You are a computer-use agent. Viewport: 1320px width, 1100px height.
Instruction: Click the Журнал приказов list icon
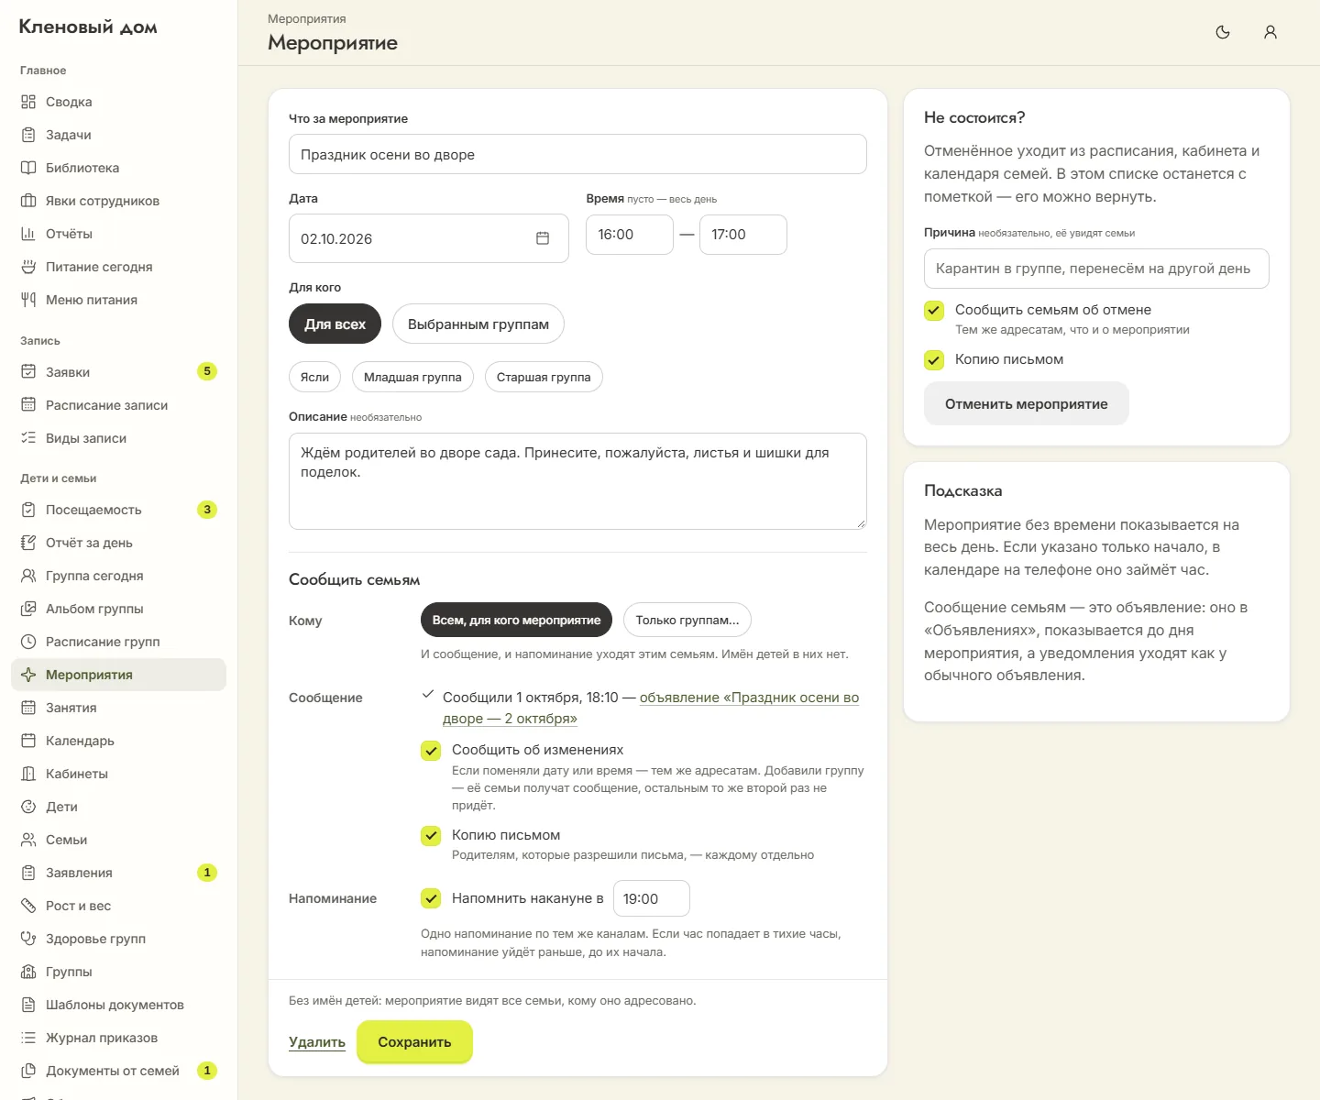click(x=28, y=1038)
